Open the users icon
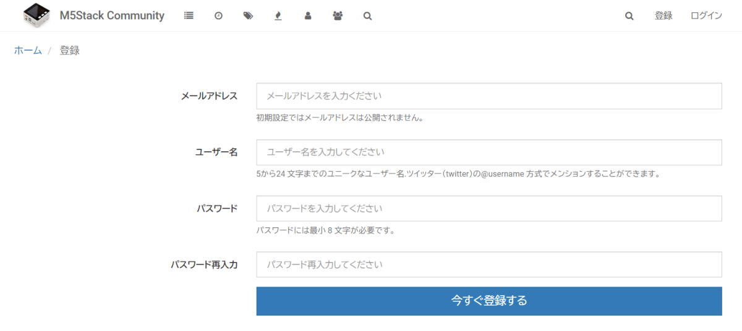 click(x=308, y=16)
